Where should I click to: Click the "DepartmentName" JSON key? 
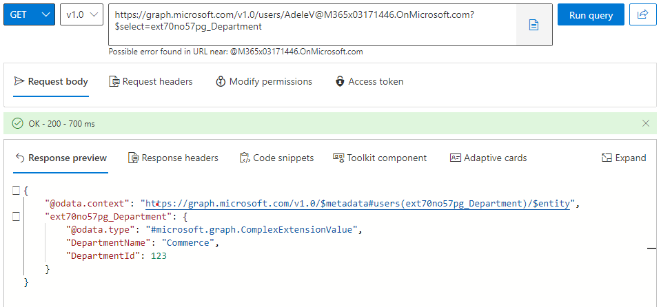click(x=108, y=242)
